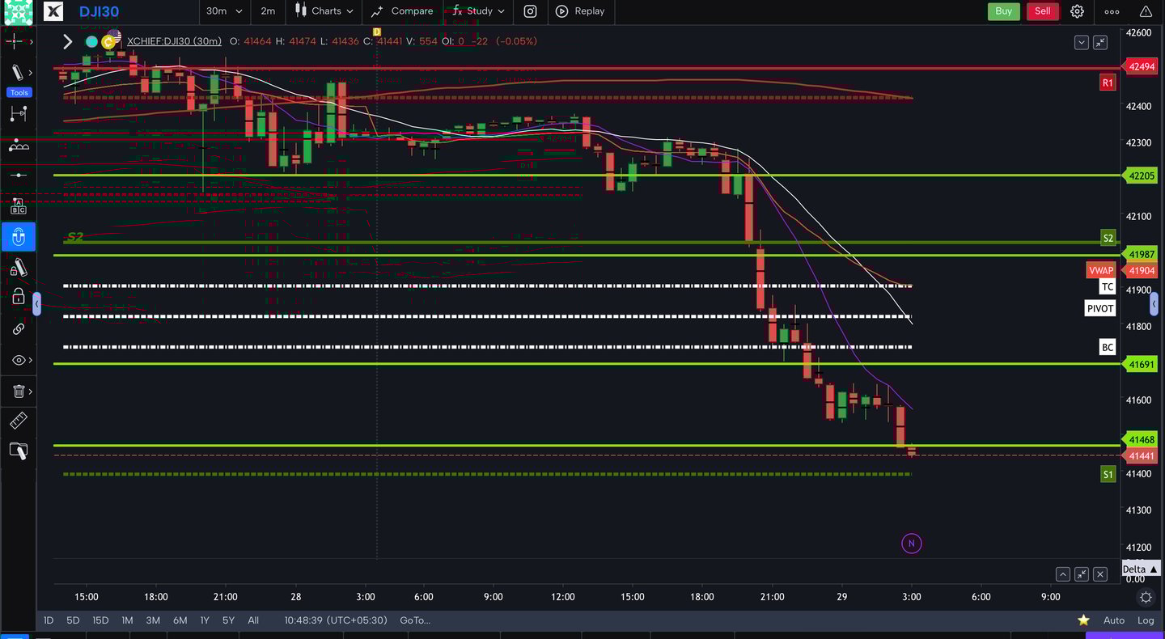Click the red Sell button
Viewport: 1165px width, 639px height.
coord(1043,11)
